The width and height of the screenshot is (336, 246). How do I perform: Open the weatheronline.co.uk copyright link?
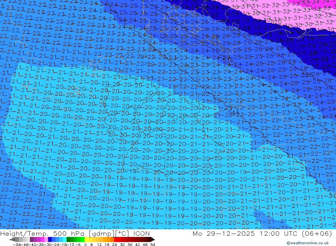(x=308, y=243)
